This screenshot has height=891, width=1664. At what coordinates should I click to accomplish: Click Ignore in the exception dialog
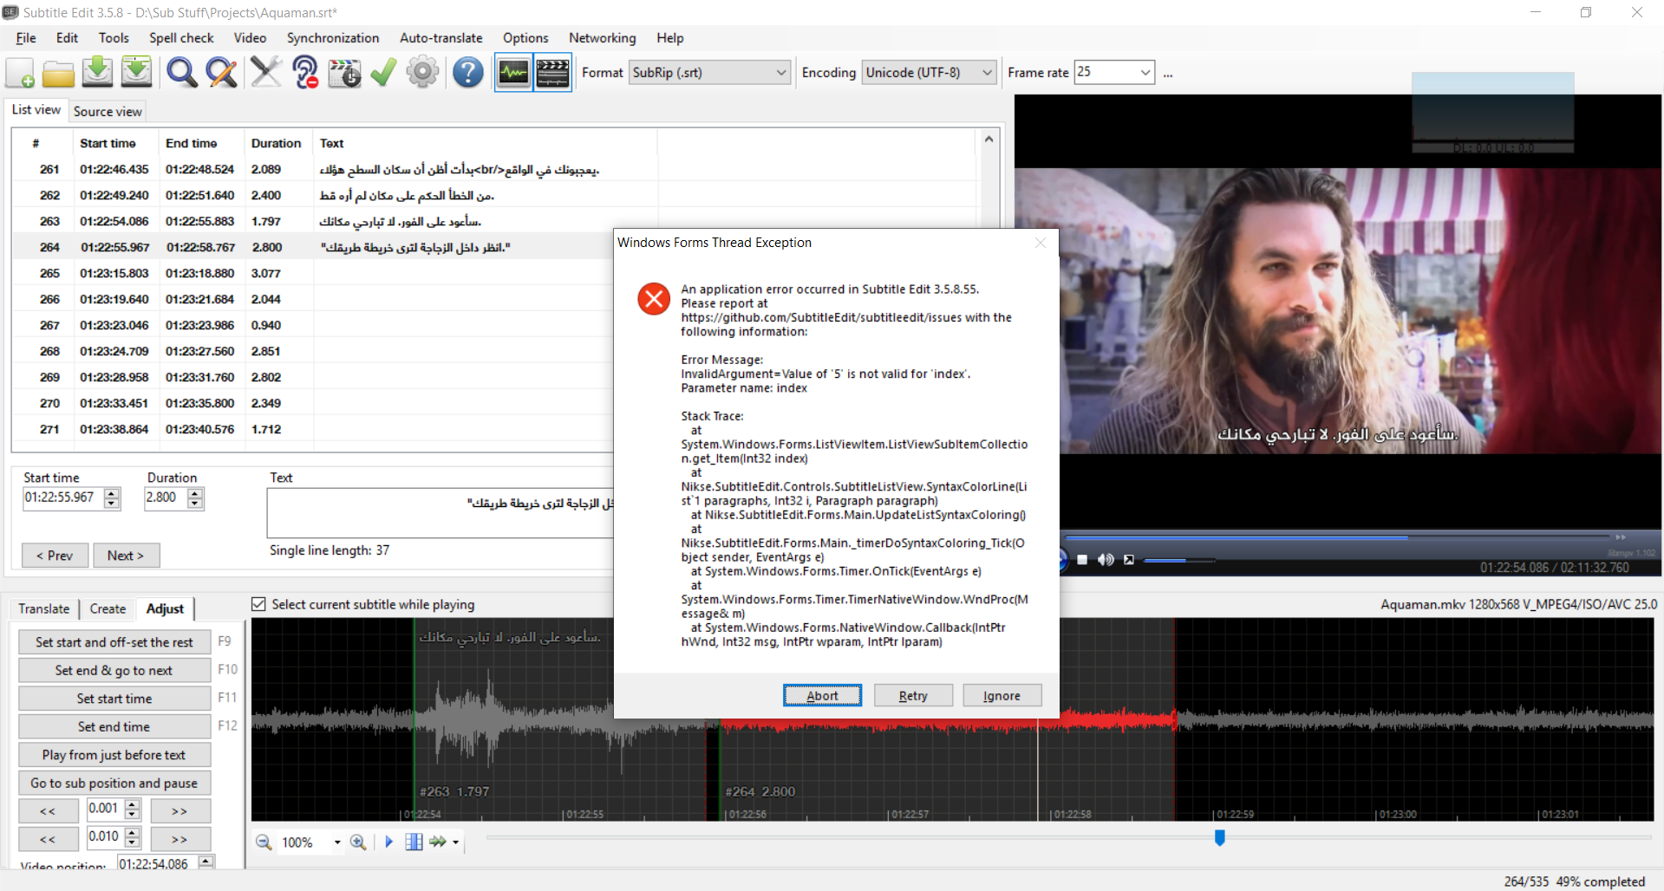1002,695
